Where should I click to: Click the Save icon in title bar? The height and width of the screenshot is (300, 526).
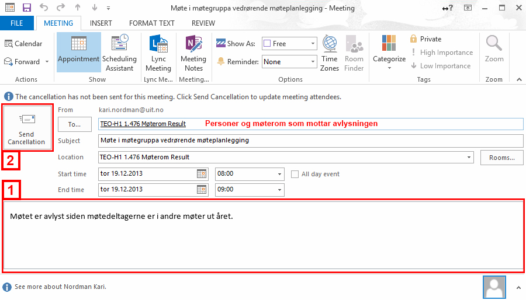click(x=27, y=8)
